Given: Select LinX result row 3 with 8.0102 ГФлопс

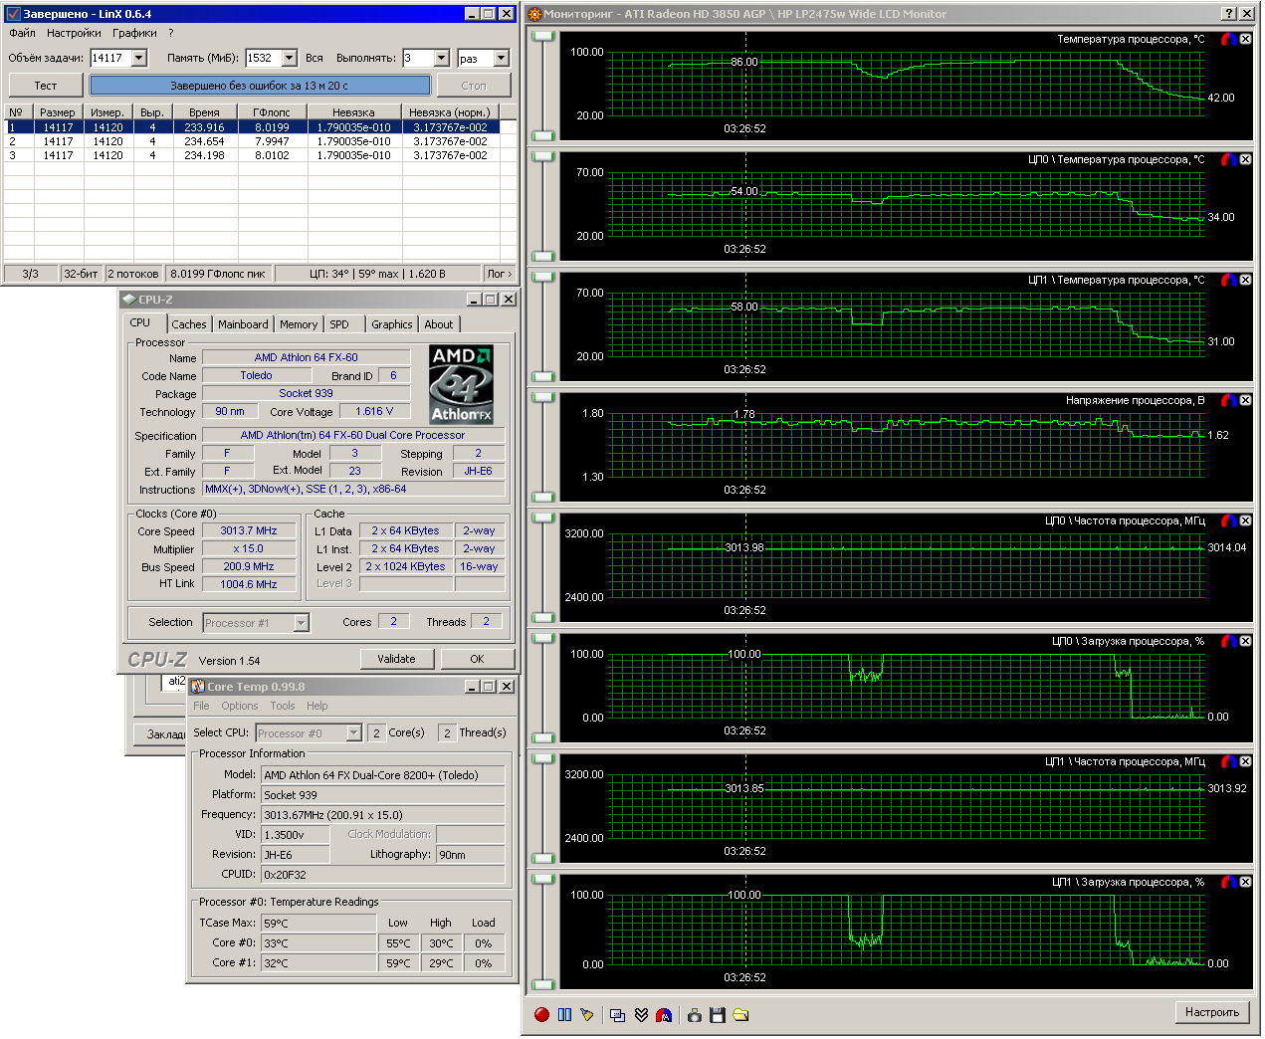Looking at the screenshot, I should pos(261,155).
